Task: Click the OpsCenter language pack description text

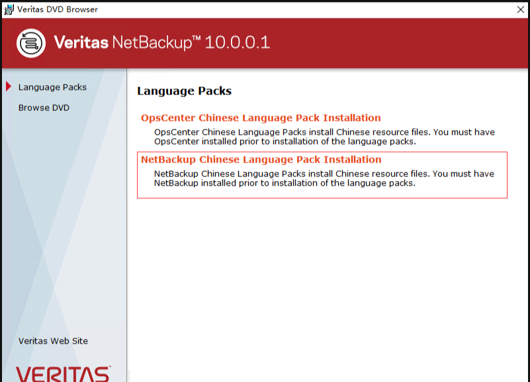Action: tap(324, 137)
